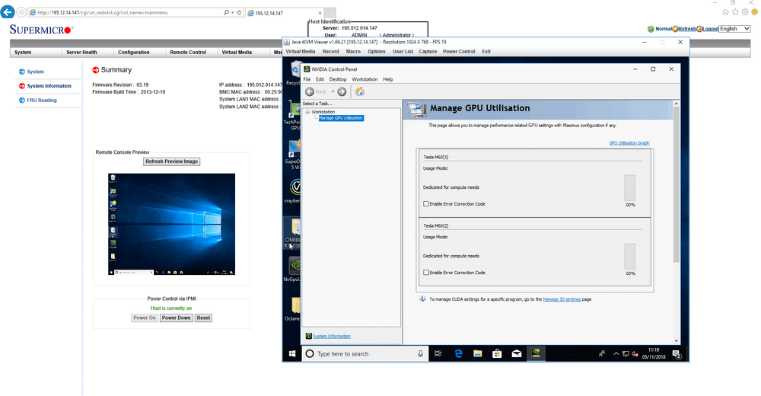
Task: Click the muted volume icon in tray
Action: click(635, 353)
